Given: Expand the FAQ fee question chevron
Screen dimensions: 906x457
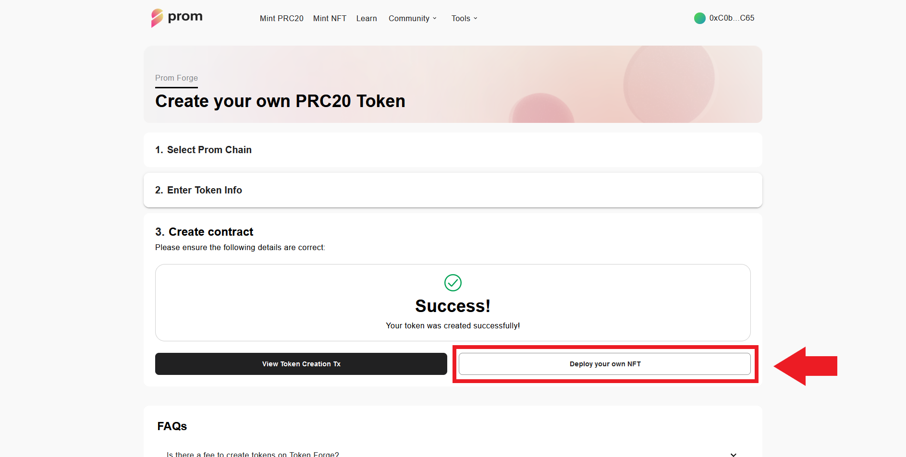Looking at the screenshot, I should click(x=733, y=454).
